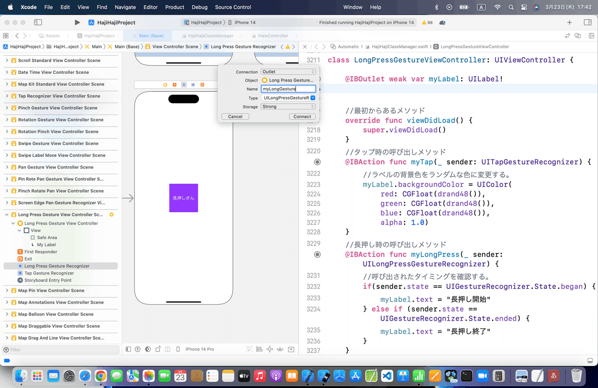Click the outline Filter field

pos(61,350)
